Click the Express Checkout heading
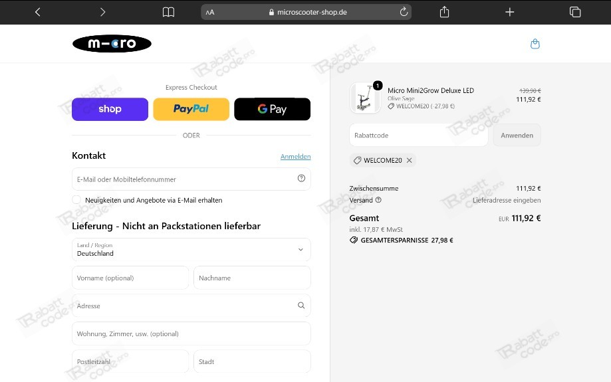The height and width of the screenshot is (382, 611). pos(191,87)
